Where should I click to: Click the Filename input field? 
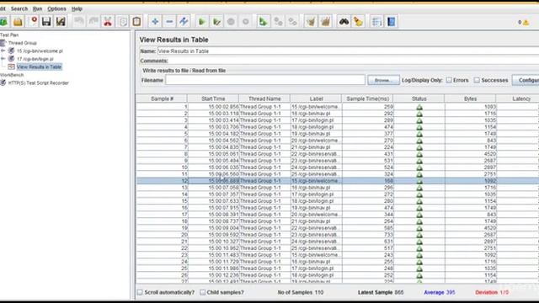[x=265, y=80]
